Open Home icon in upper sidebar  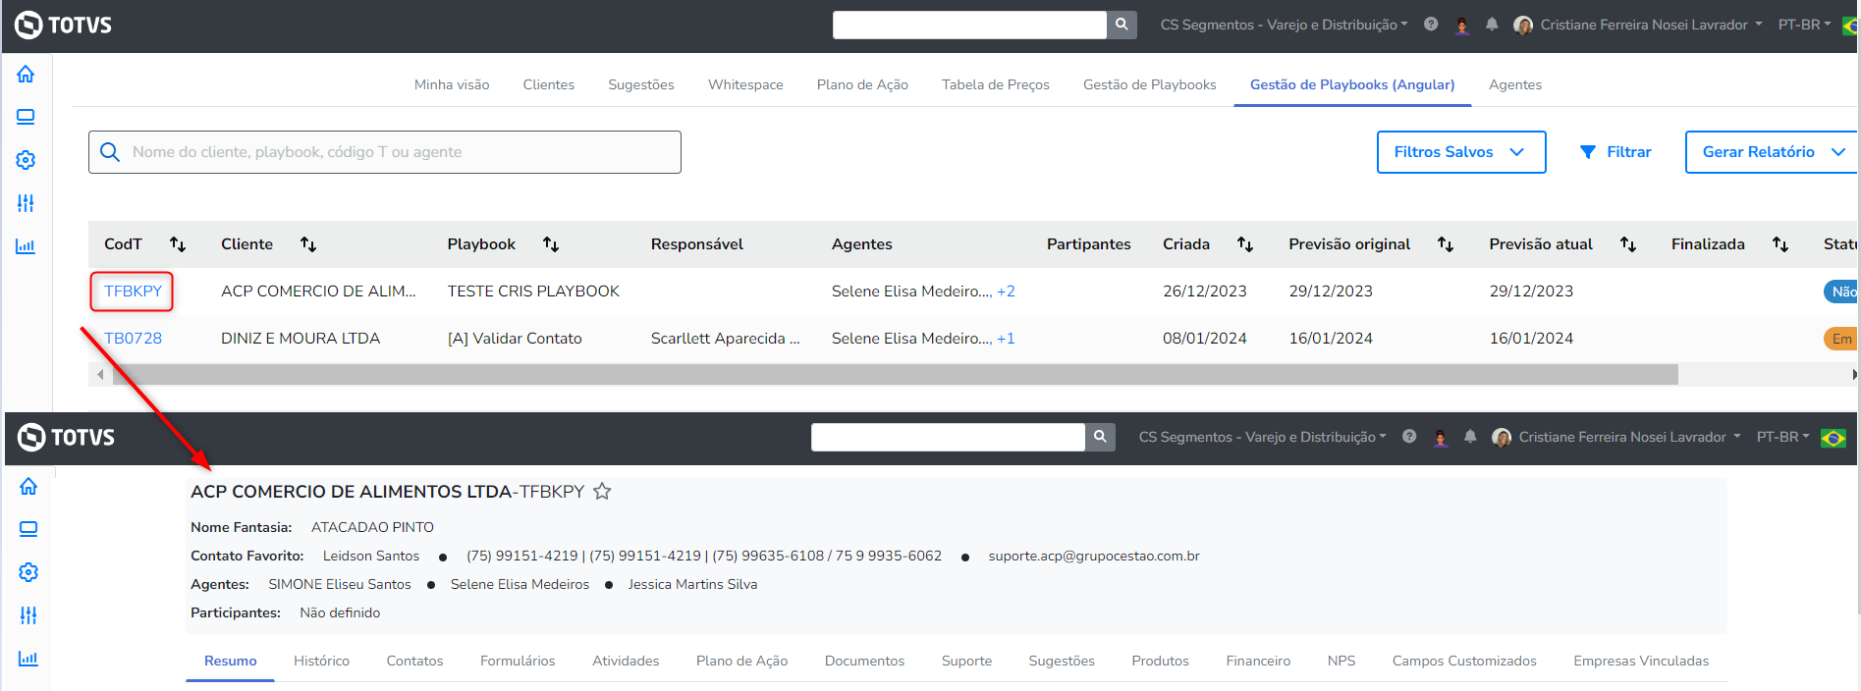26,75
